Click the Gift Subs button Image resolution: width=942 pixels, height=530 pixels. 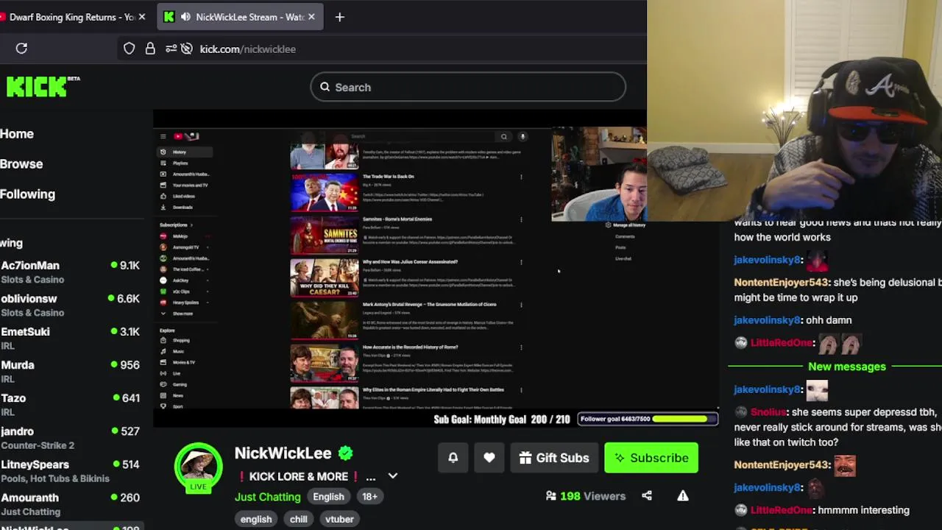pyautogui.click(x=553, y=458)
